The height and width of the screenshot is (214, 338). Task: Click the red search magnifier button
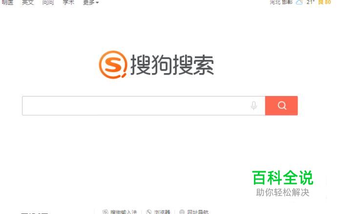(281, 106)
